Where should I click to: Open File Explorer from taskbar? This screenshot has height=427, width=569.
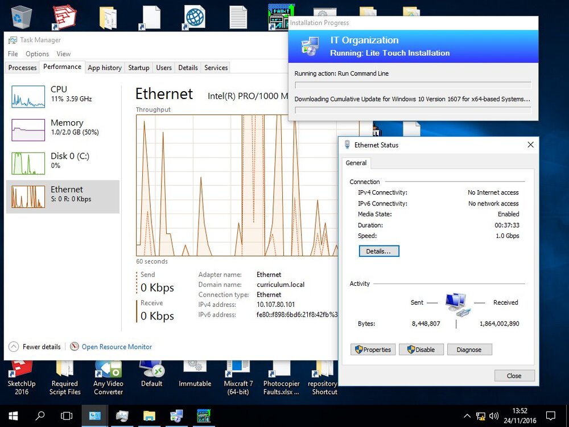click(x=149, y=416)
